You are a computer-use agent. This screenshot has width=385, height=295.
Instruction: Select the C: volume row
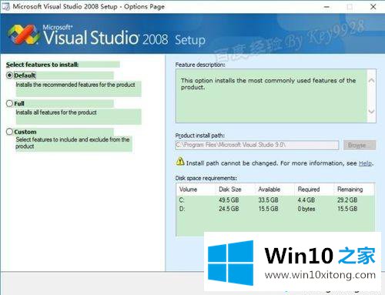point(276,200)
